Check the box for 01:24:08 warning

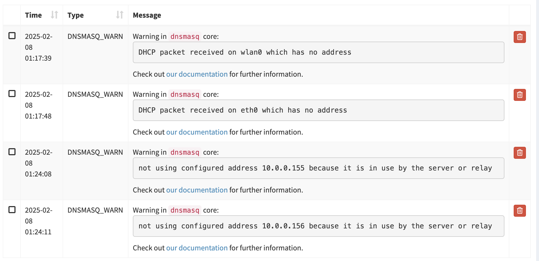click(x=12, y=151)
